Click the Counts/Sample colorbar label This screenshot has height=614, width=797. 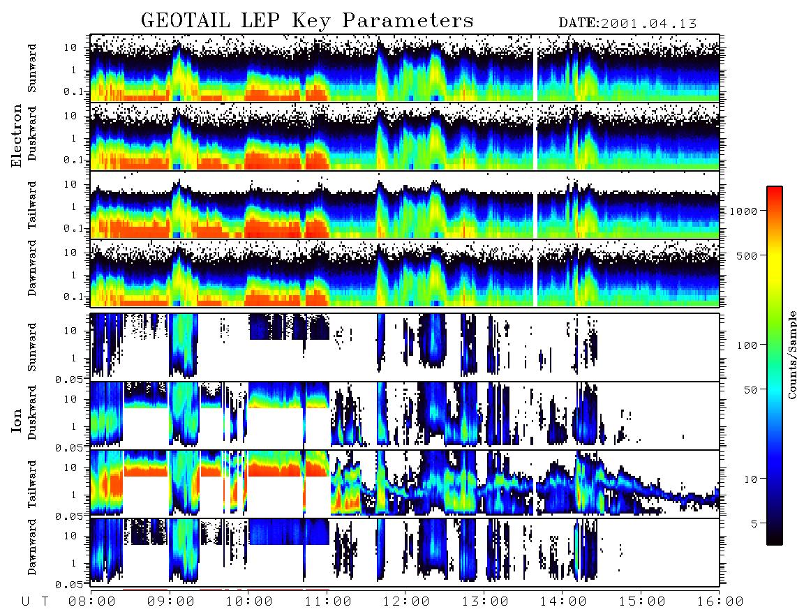point(791,355)
